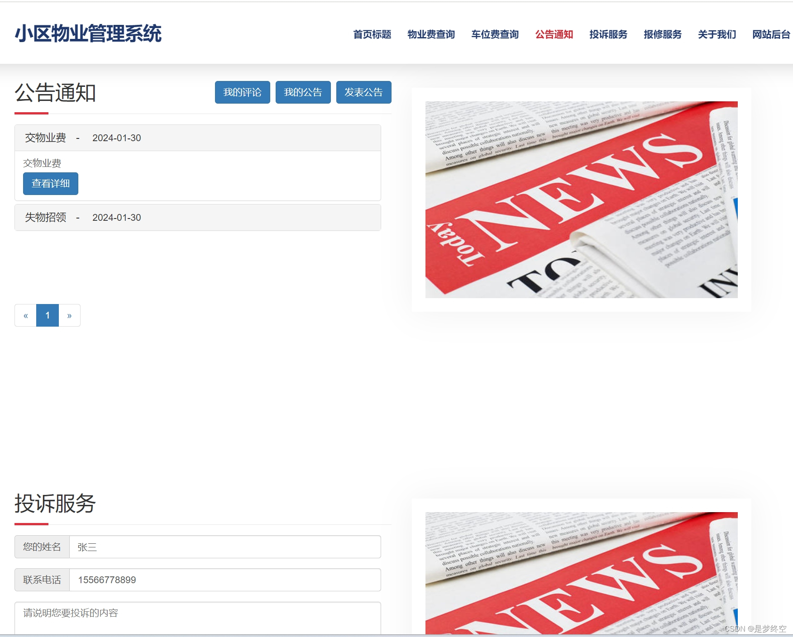The width and height of the screenshot is (793, 637).
Task: Open the 物业费查询 navigation item
Action: click(431, 34)
